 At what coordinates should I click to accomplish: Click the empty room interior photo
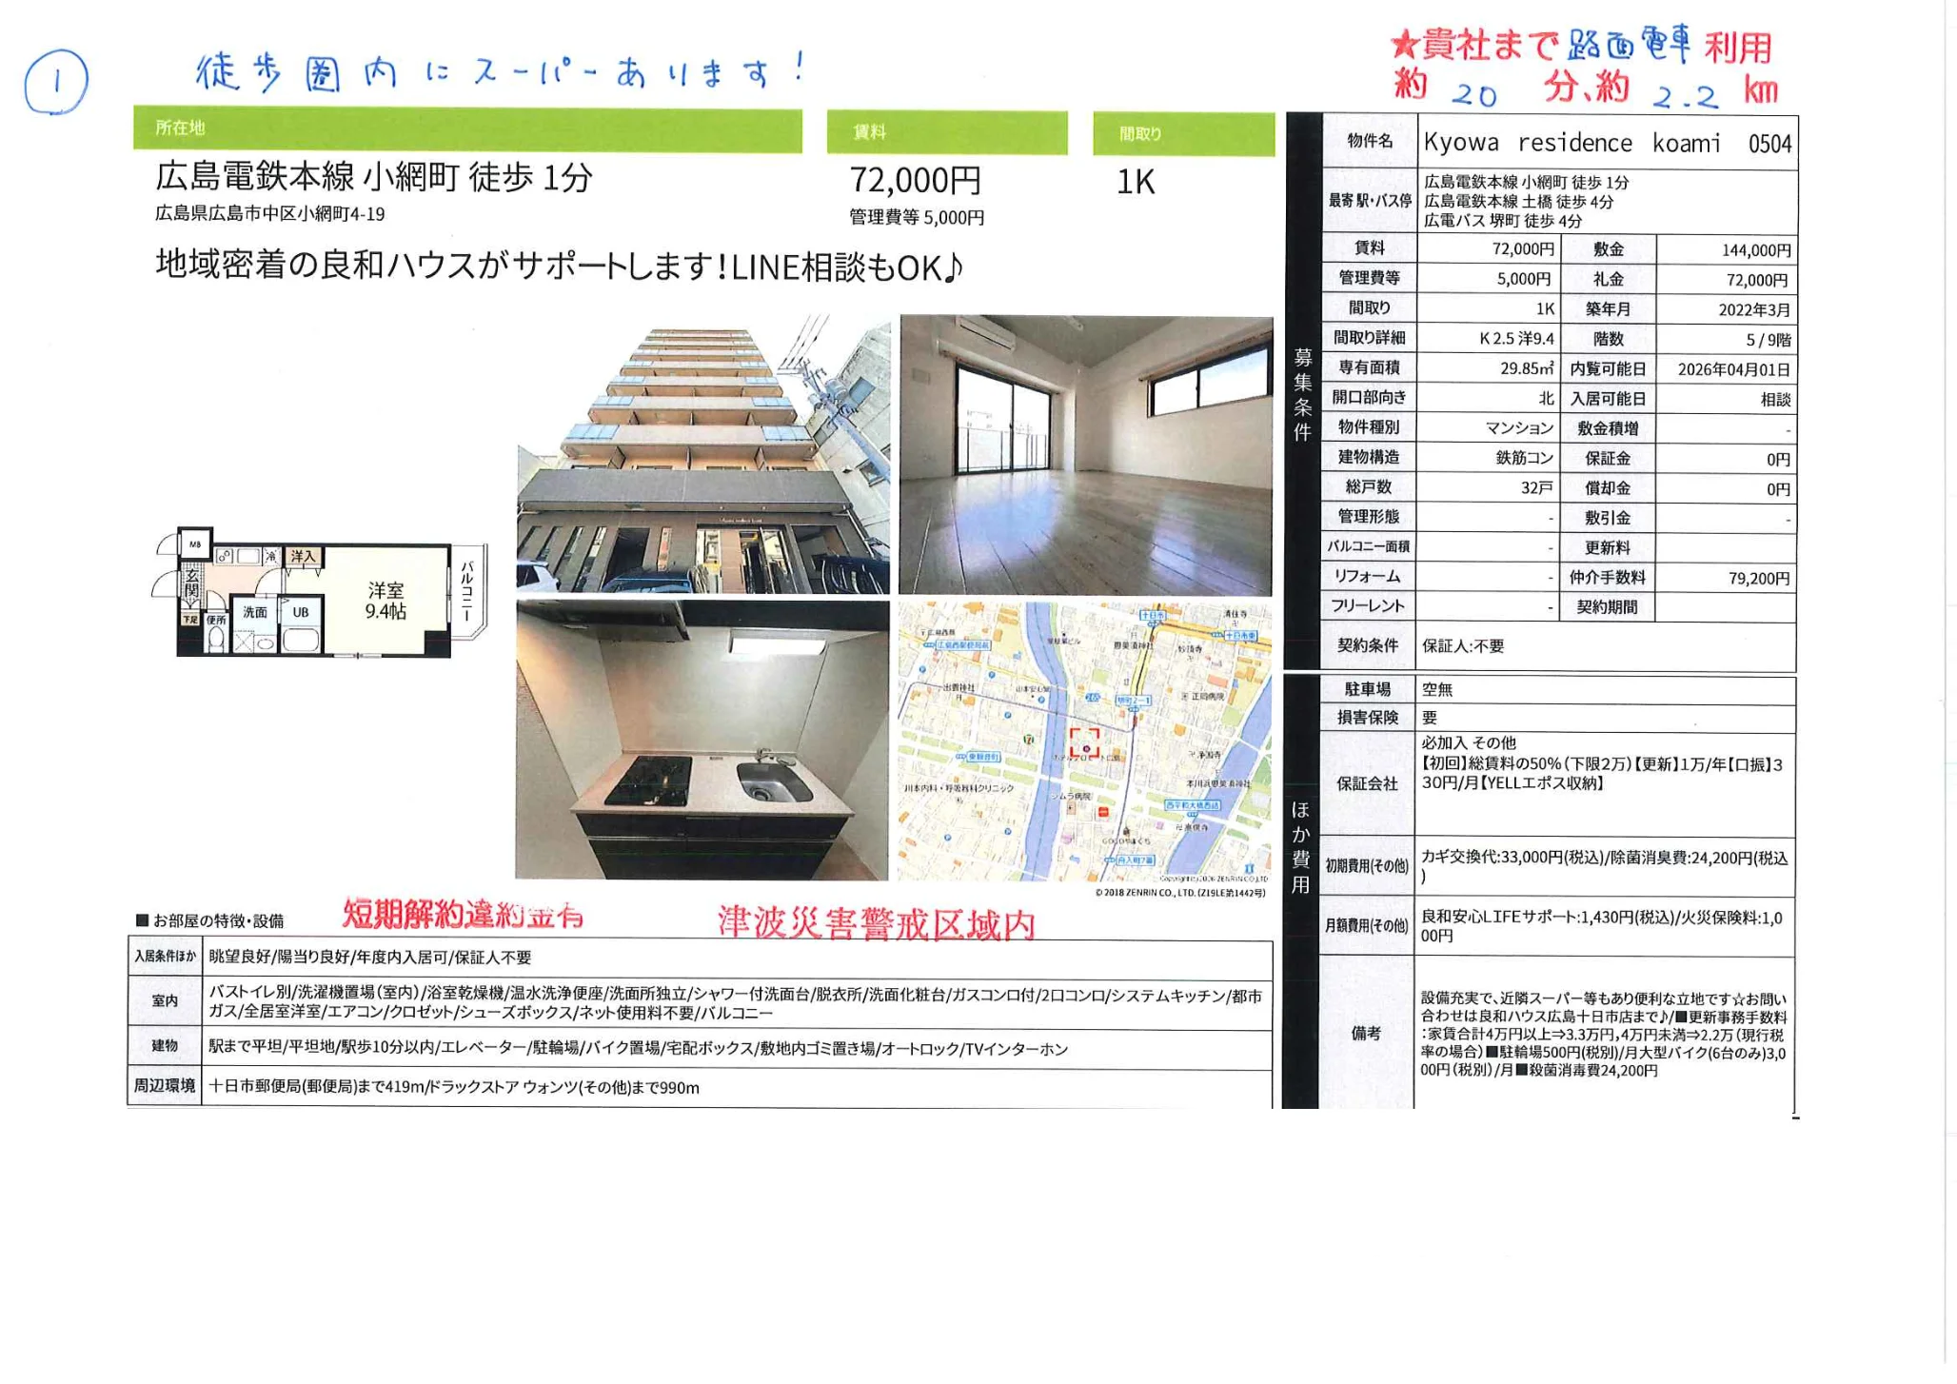point(1085,455)
